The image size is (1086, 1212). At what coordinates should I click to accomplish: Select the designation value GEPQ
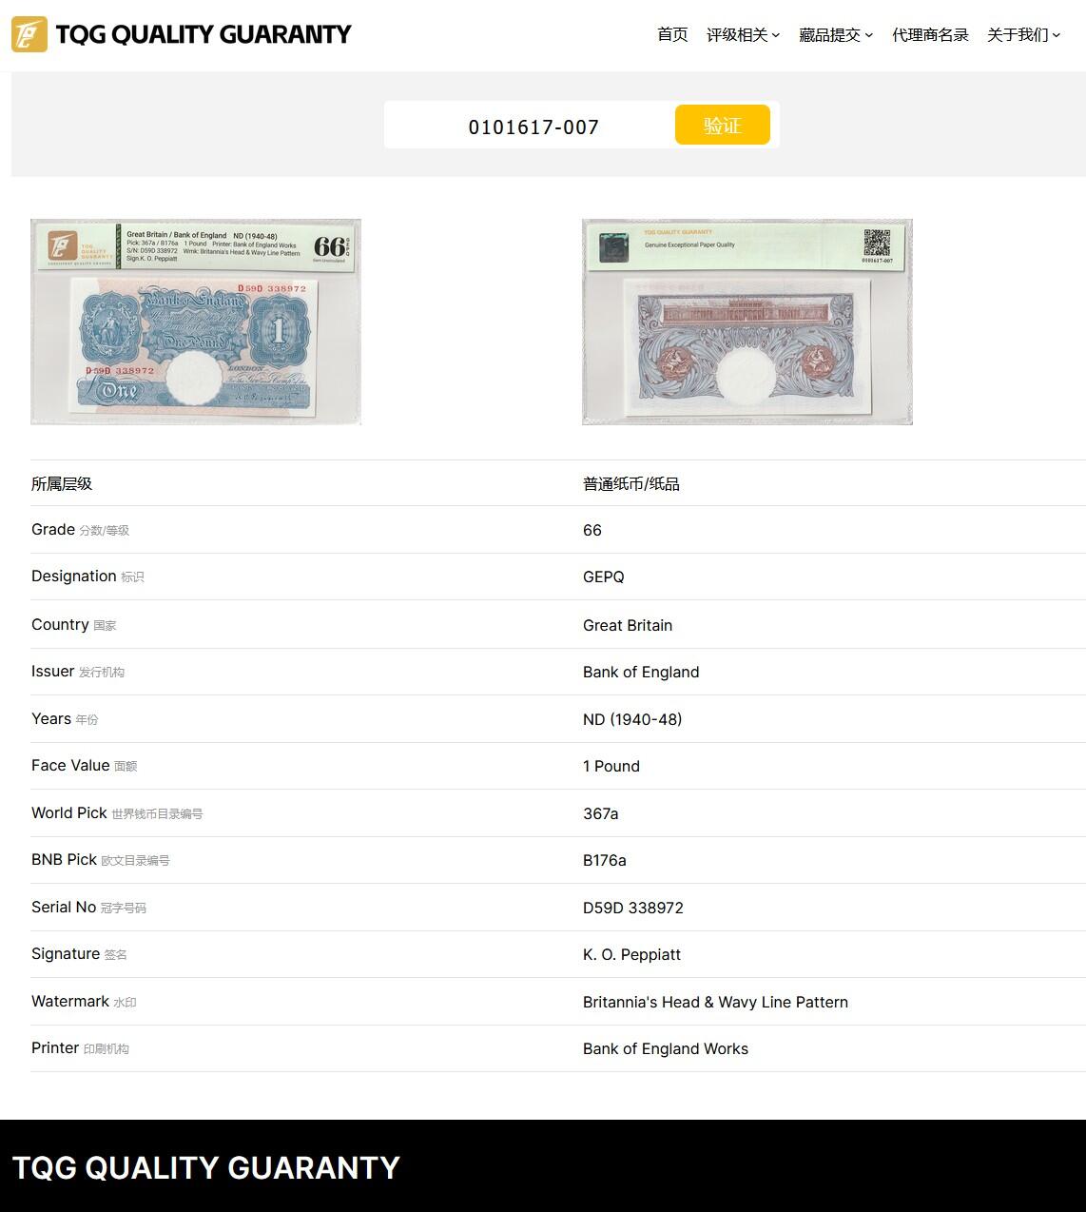tap(604, 577)
